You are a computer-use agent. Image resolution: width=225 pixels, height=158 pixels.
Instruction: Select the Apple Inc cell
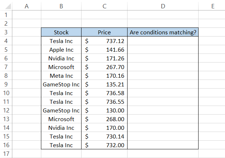coord(61,50)
